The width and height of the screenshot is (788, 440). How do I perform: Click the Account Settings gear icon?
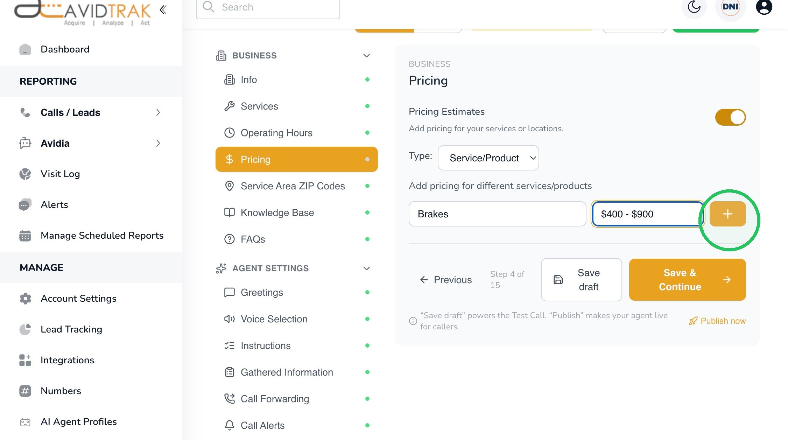(25, 299)
